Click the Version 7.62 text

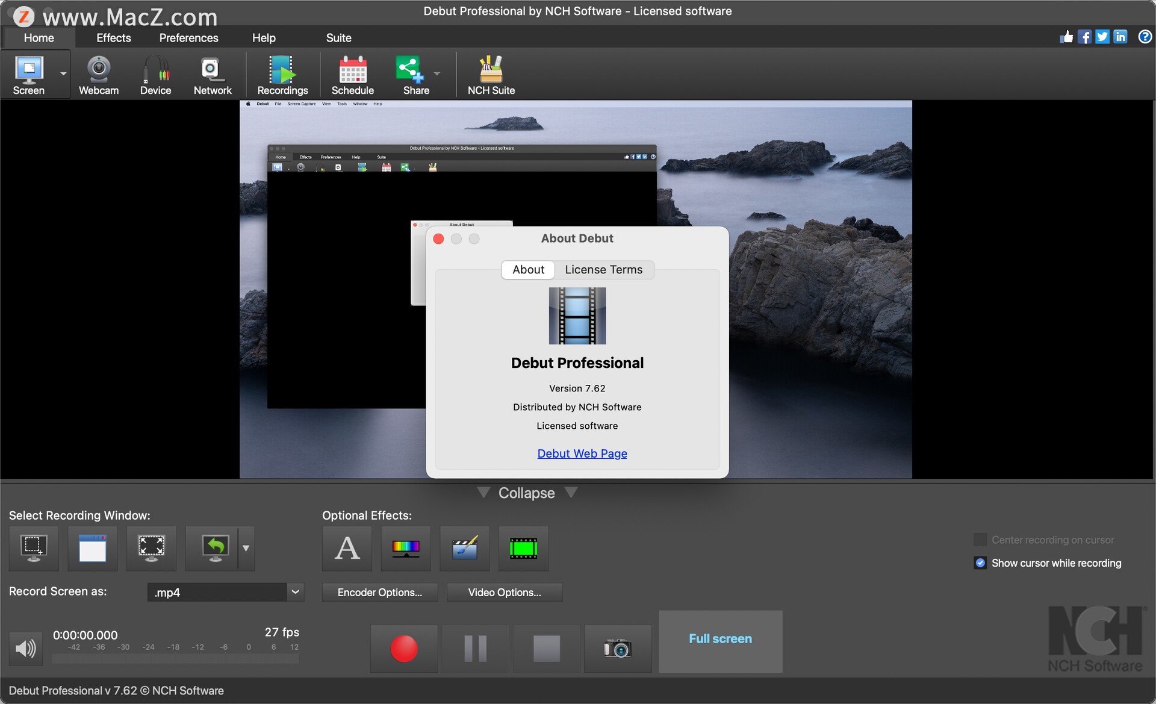point(577,388)
